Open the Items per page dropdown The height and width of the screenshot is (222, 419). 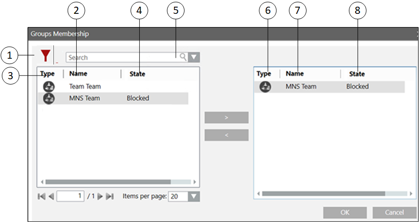point(194,196)
